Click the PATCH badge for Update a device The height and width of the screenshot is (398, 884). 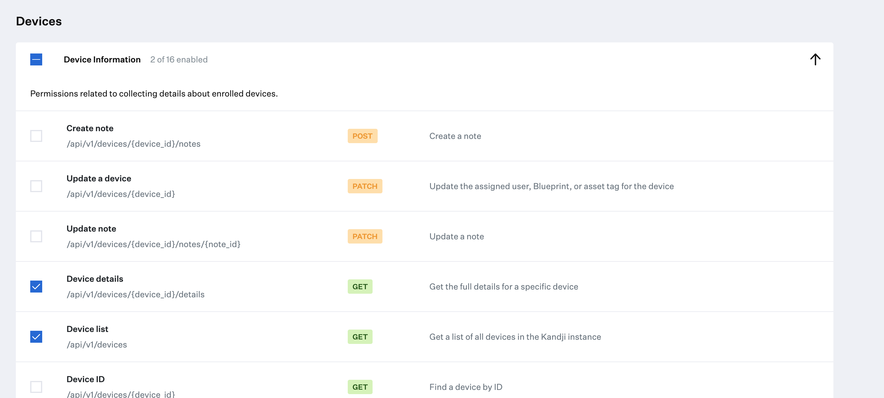pos(365,186)
